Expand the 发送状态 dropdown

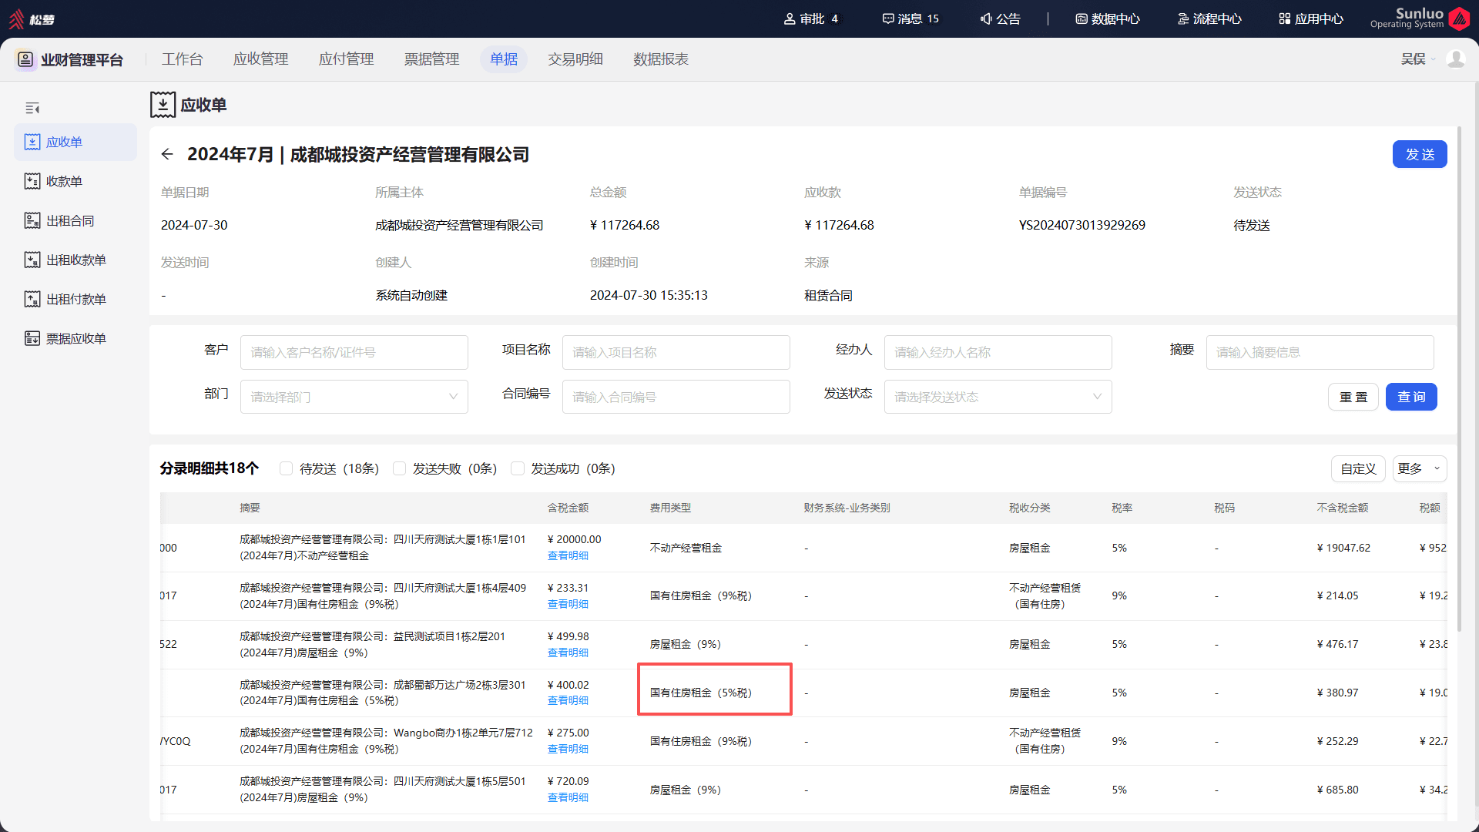[x=998, y=397]
